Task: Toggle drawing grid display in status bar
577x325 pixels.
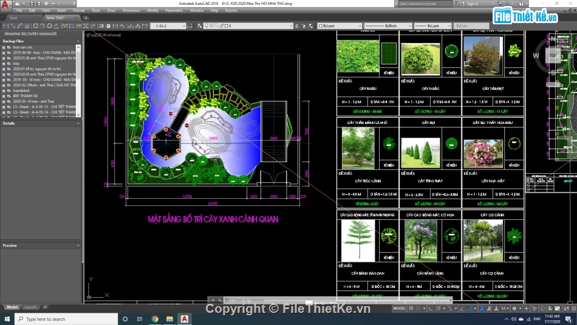Action: click(x=411, y=309)
